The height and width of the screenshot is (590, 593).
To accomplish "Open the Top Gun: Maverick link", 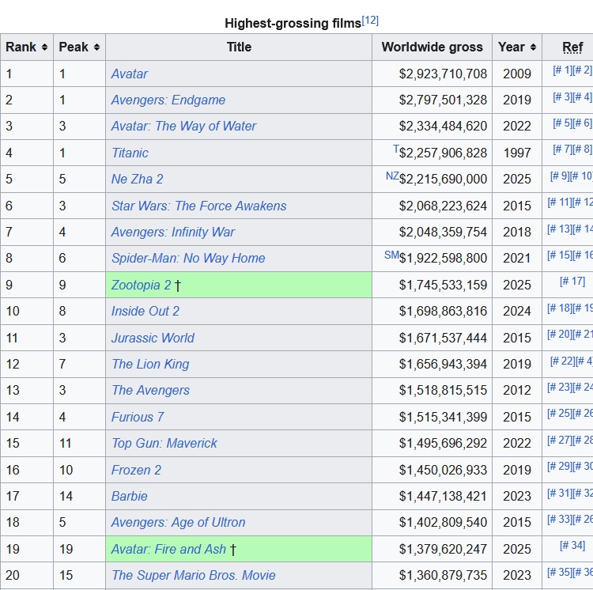I will (164, 443).
